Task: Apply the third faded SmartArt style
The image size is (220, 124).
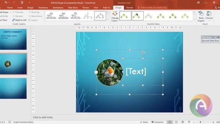Action: tap(148, 16)
